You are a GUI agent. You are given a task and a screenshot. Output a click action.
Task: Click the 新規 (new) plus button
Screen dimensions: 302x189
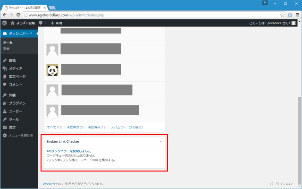57,23
